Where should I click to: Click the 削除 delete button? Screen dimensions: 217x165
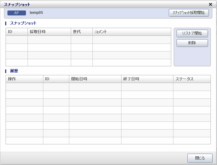pyautogui.click(x=192, y=43)
